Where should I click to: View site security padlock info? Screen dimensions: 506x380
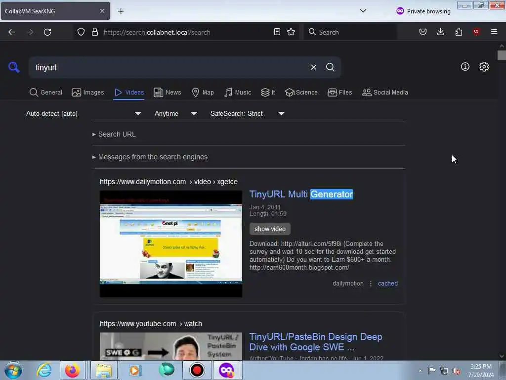coord(94,32)
